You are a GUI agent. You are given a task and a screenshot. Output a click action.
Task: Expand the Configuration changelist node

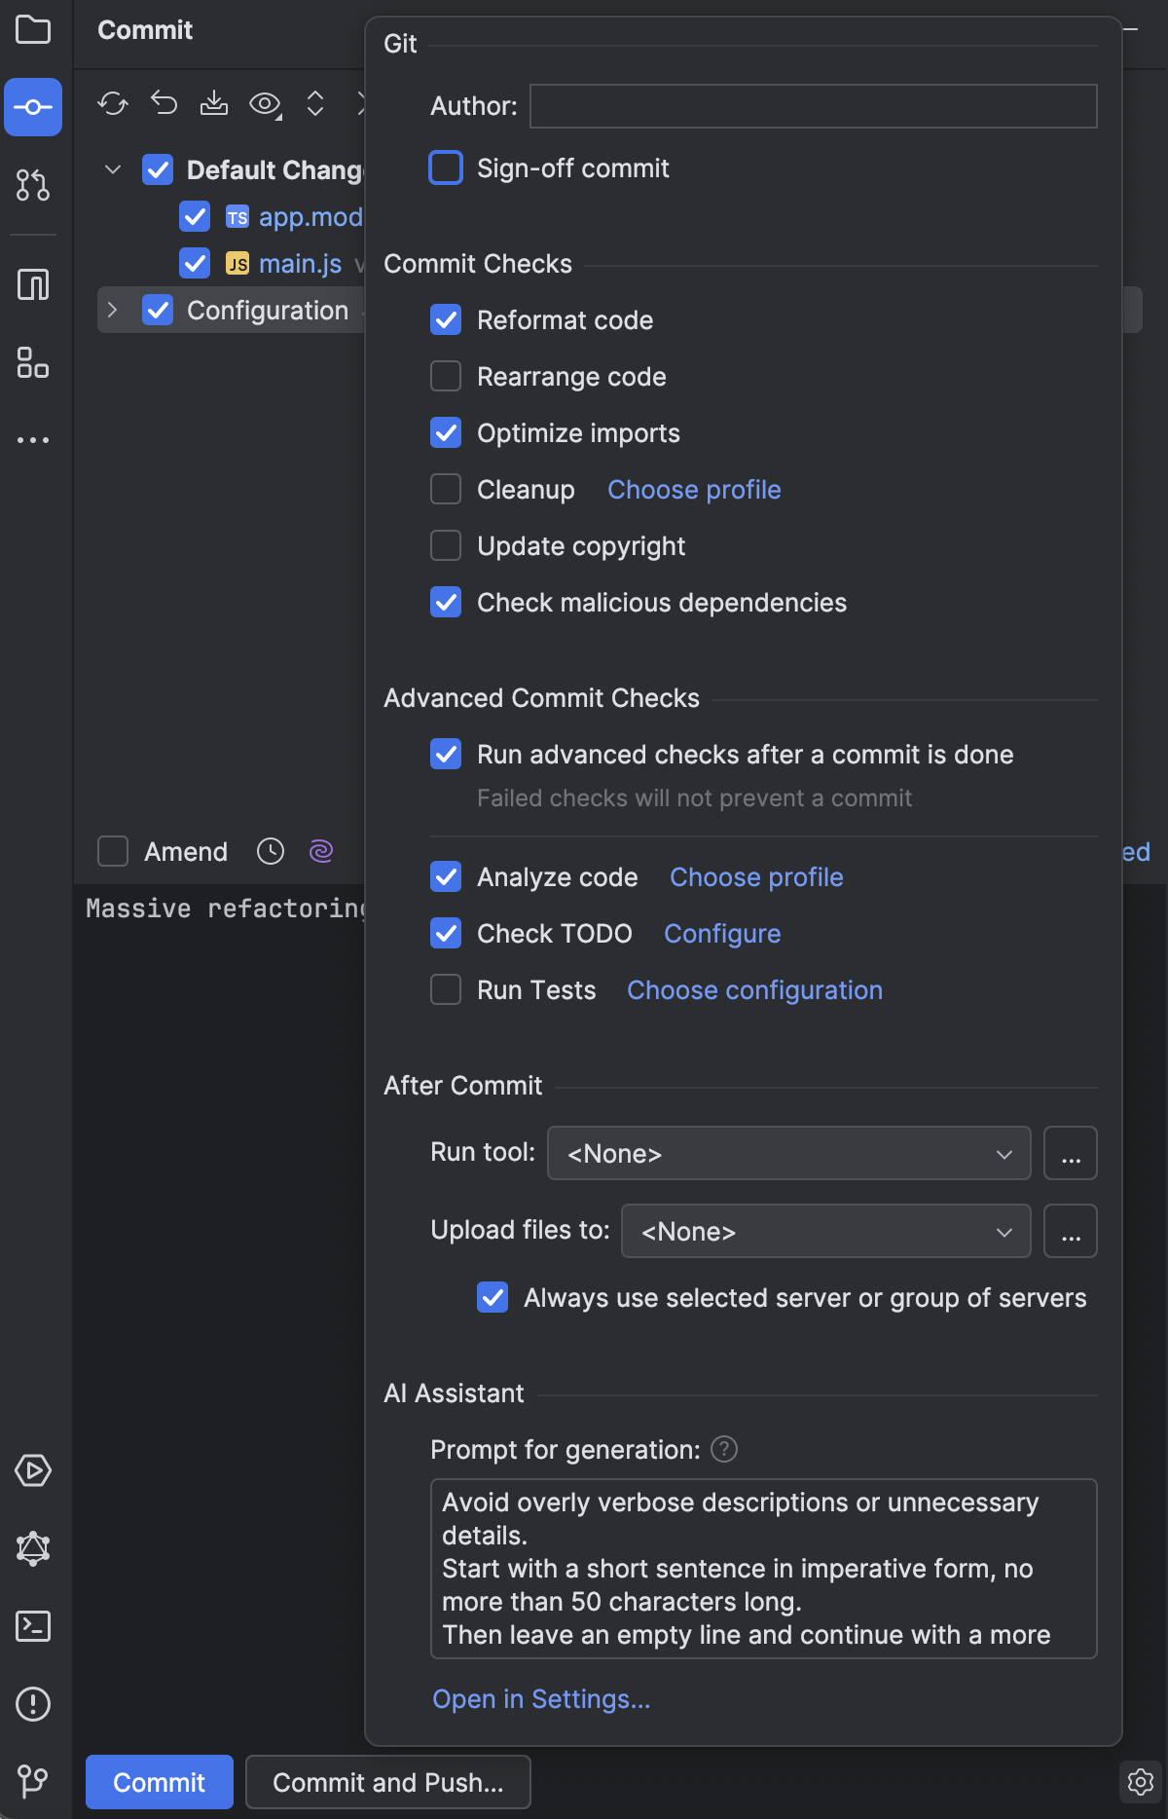[x=113, y=311]
